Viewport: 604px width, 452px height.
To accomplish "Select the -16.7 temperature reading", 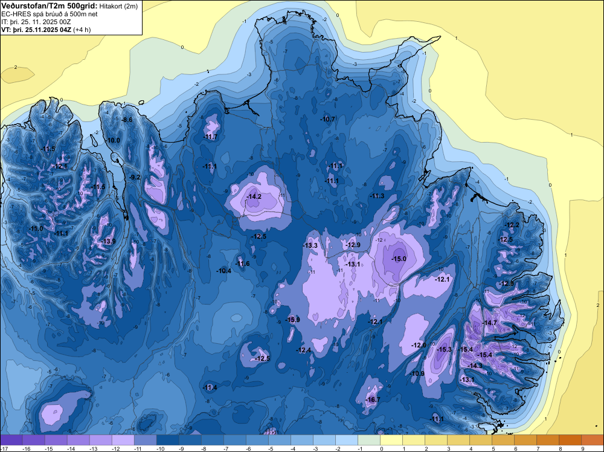I will (x=373, y=399).
